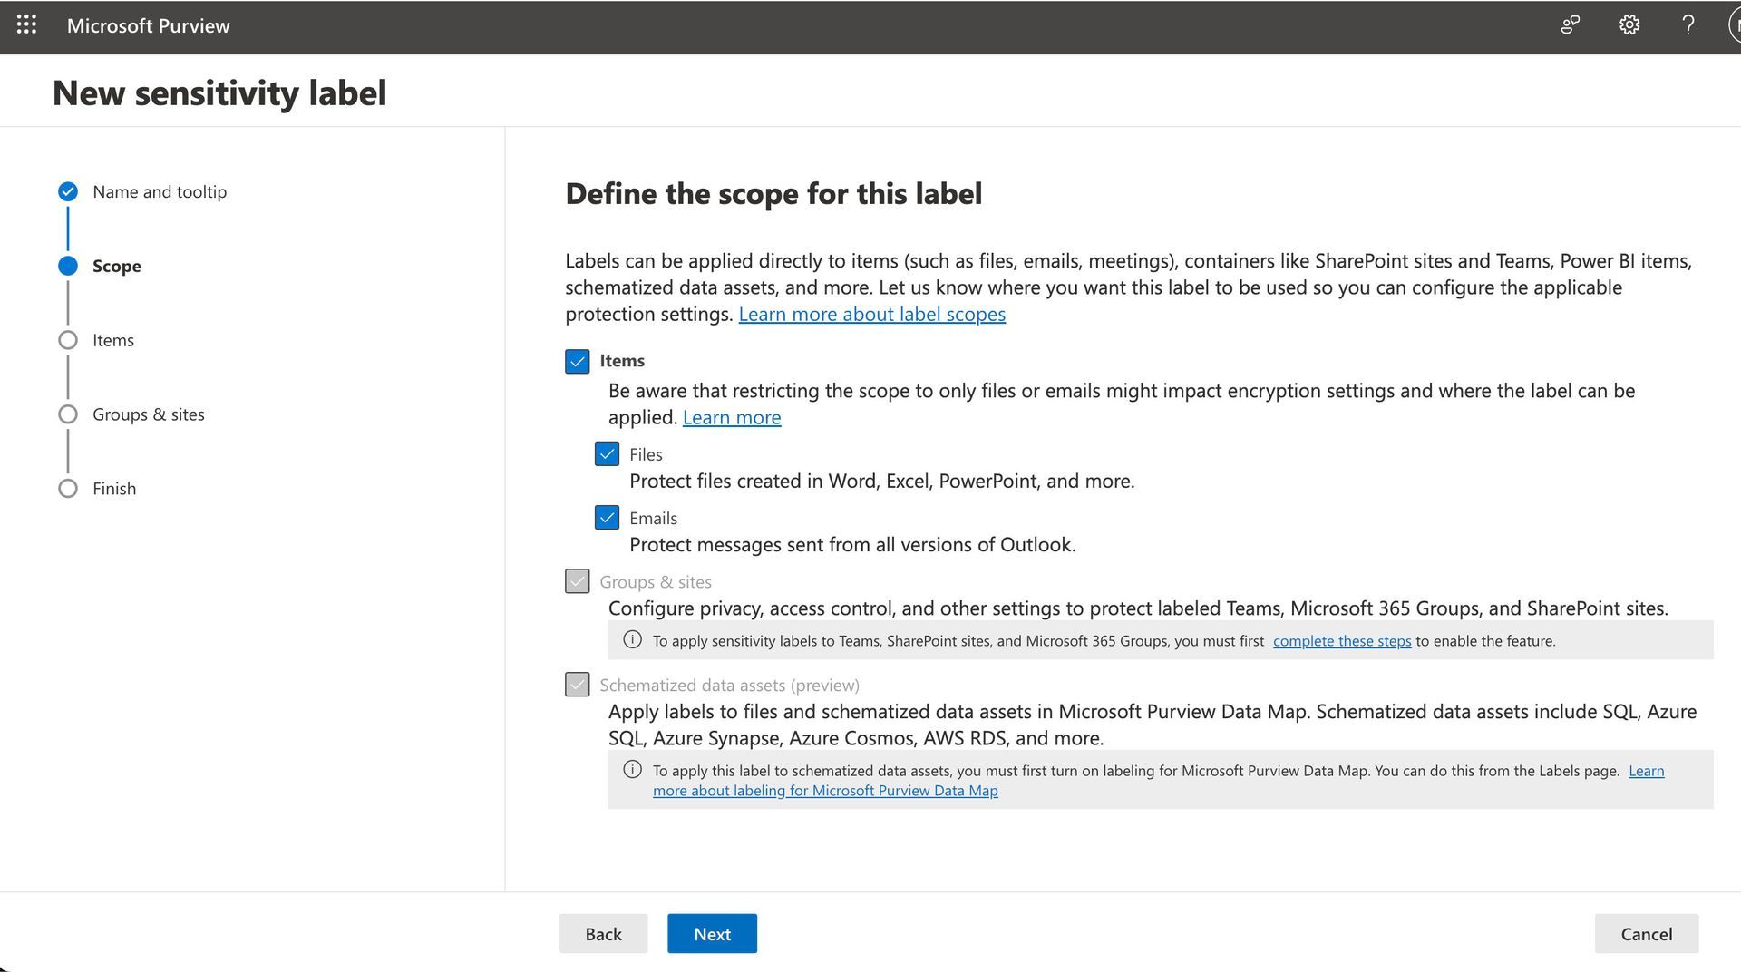Viewport: 1741px width, 973px height.
Task: Select the Scope step label
Action: tap(117, 266)
